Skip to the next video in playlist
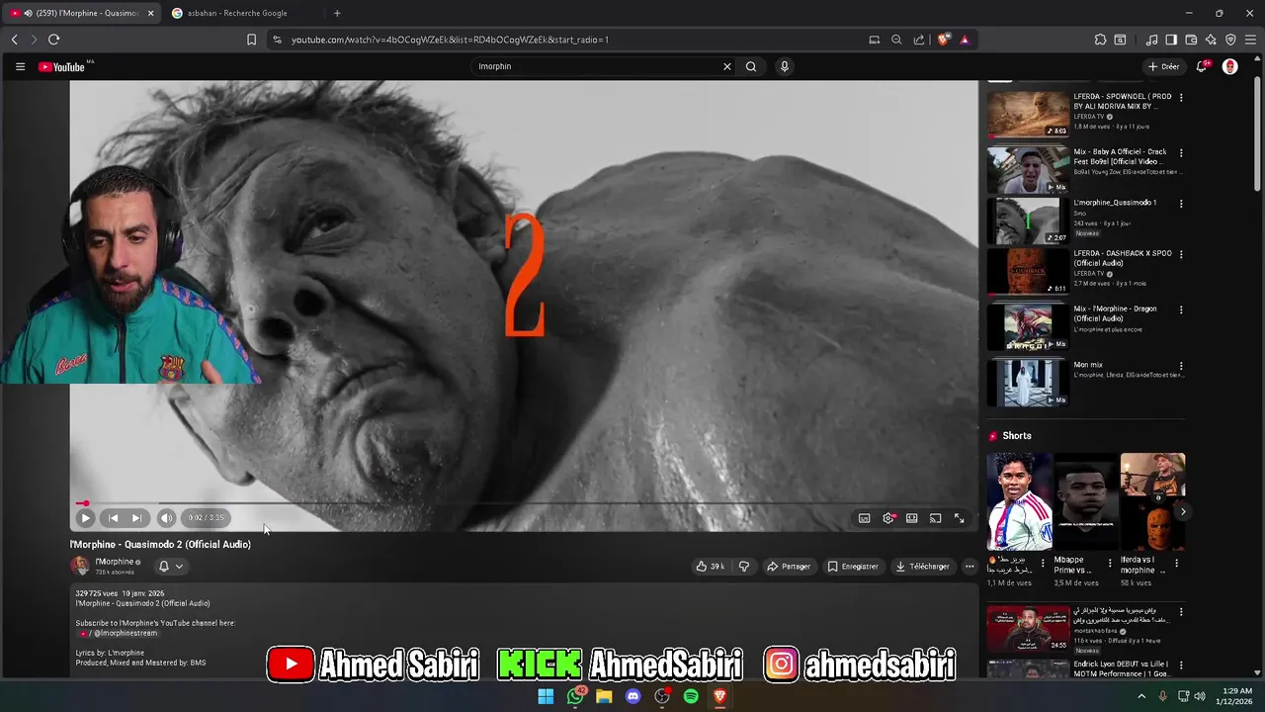The height and width of the screenshot is (712, 1265). [136, 518]
